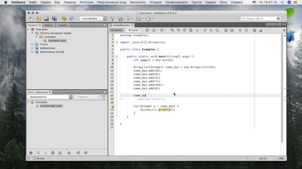Click the search field Поиск
The width and height of the screenshot is (302, 169).
click(260, 19)
